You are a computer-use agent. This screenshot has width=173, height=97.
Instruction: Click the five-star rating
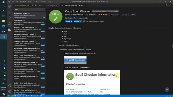pyautogui.click(x=103, y=15)
